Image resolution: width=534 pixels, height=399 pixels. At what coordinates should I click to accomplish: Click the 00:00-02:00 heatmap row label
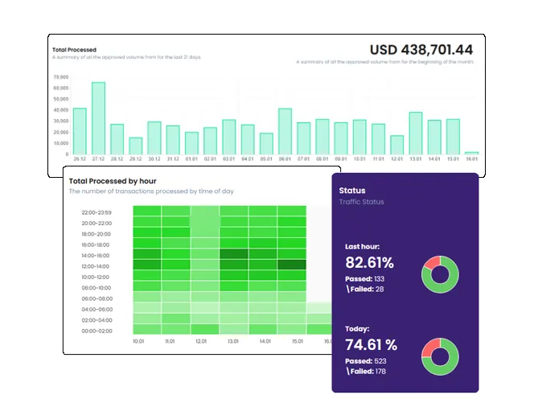(x=97, y=331)
